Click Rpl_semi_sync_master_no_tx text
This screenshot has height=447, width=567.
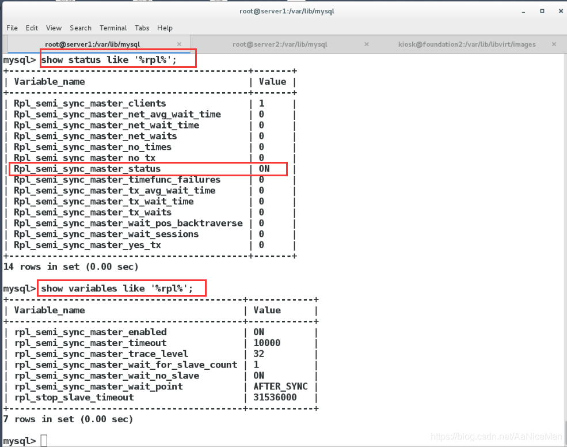click(85, 158)
